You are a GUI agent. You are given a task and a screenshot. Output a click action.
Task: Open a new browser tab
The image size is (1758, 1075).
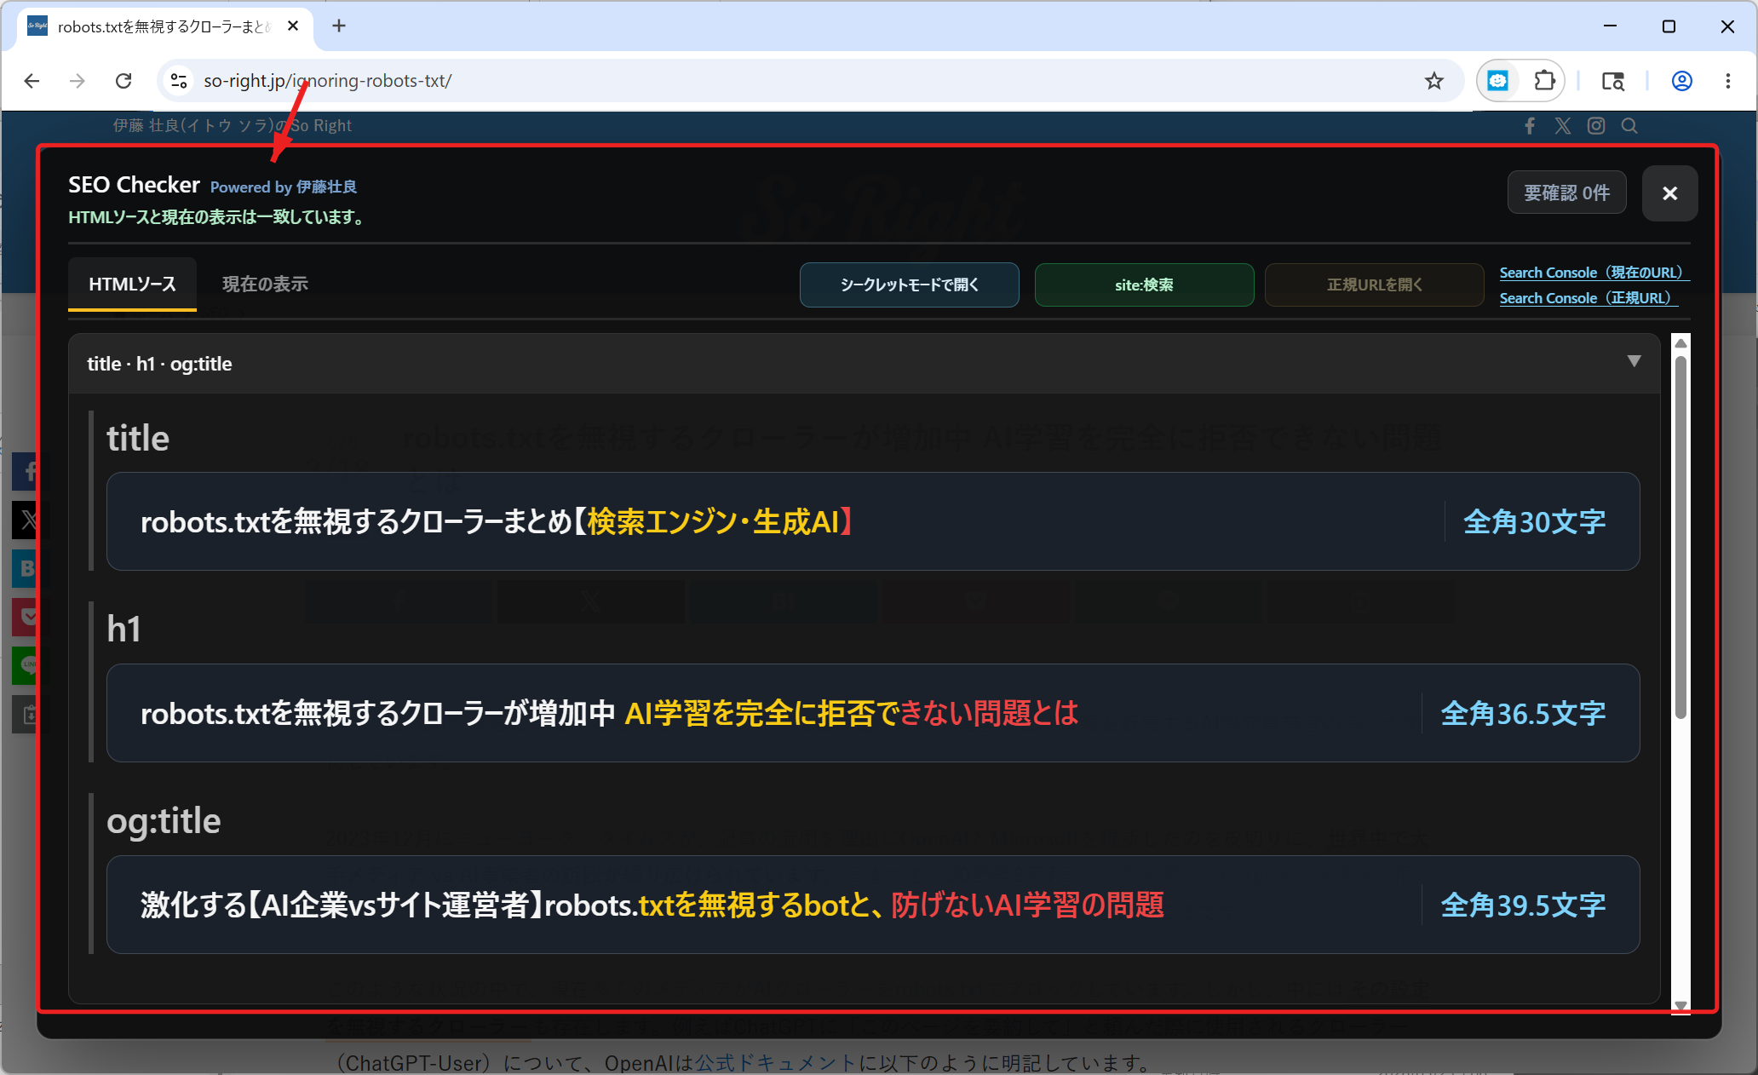339,26
